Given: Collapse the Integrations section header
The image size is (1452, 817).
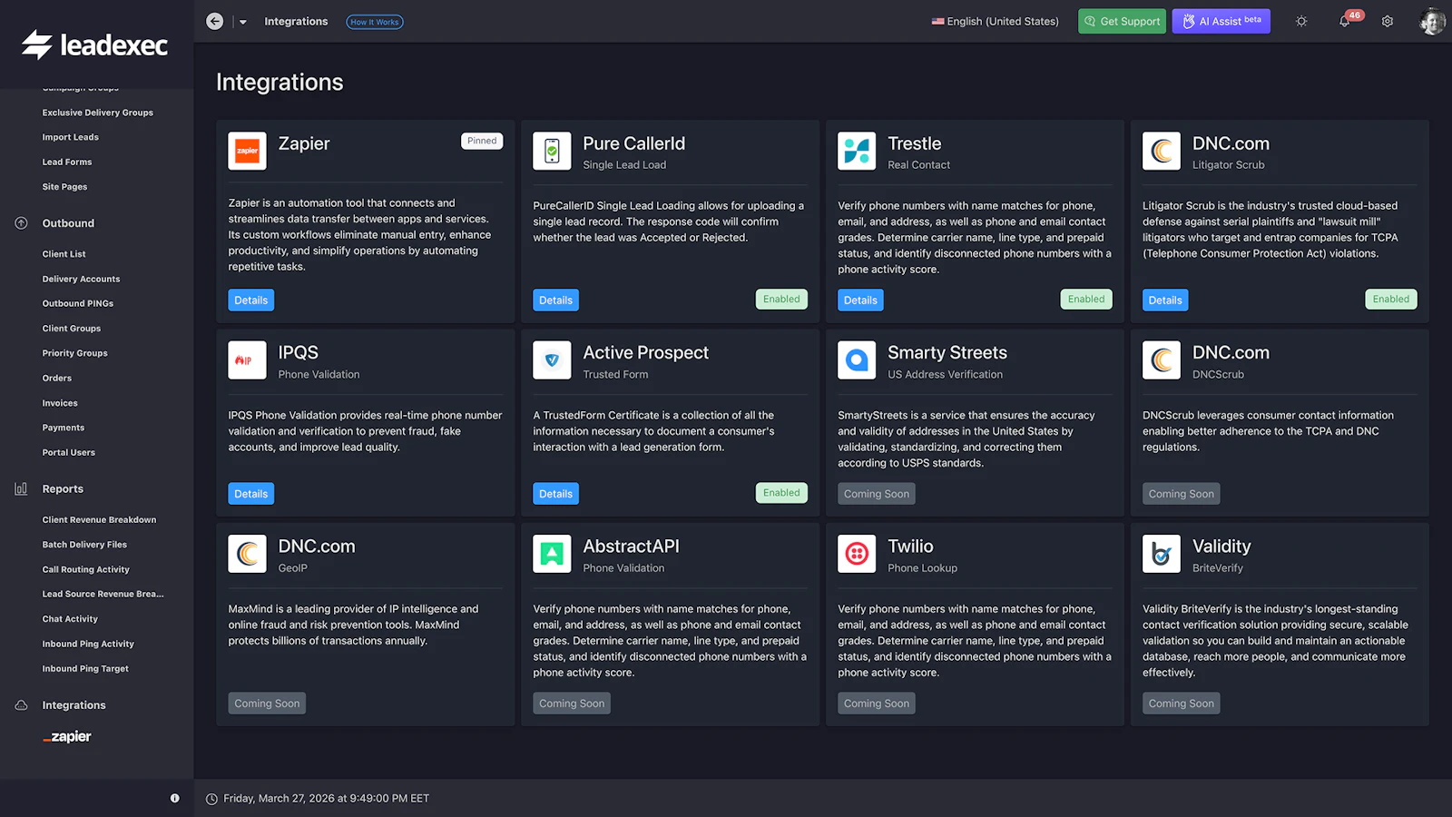Looking at the screenshot, I should click(74, 705).
